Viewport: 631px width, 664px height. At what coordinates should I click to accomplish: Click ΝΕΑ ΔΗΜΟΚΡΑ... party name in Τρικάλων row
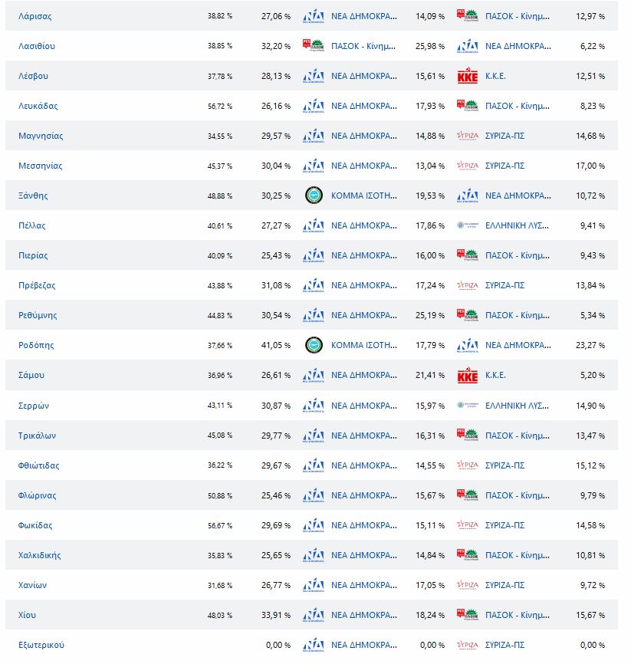coord(364,436)
